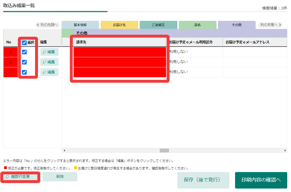Click the 削除 button
Screen dimensions: 291x192
[60, 177]
